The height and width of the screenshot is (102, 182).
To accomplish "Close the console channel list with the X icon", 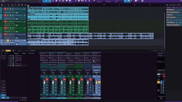I will [2, 53].
